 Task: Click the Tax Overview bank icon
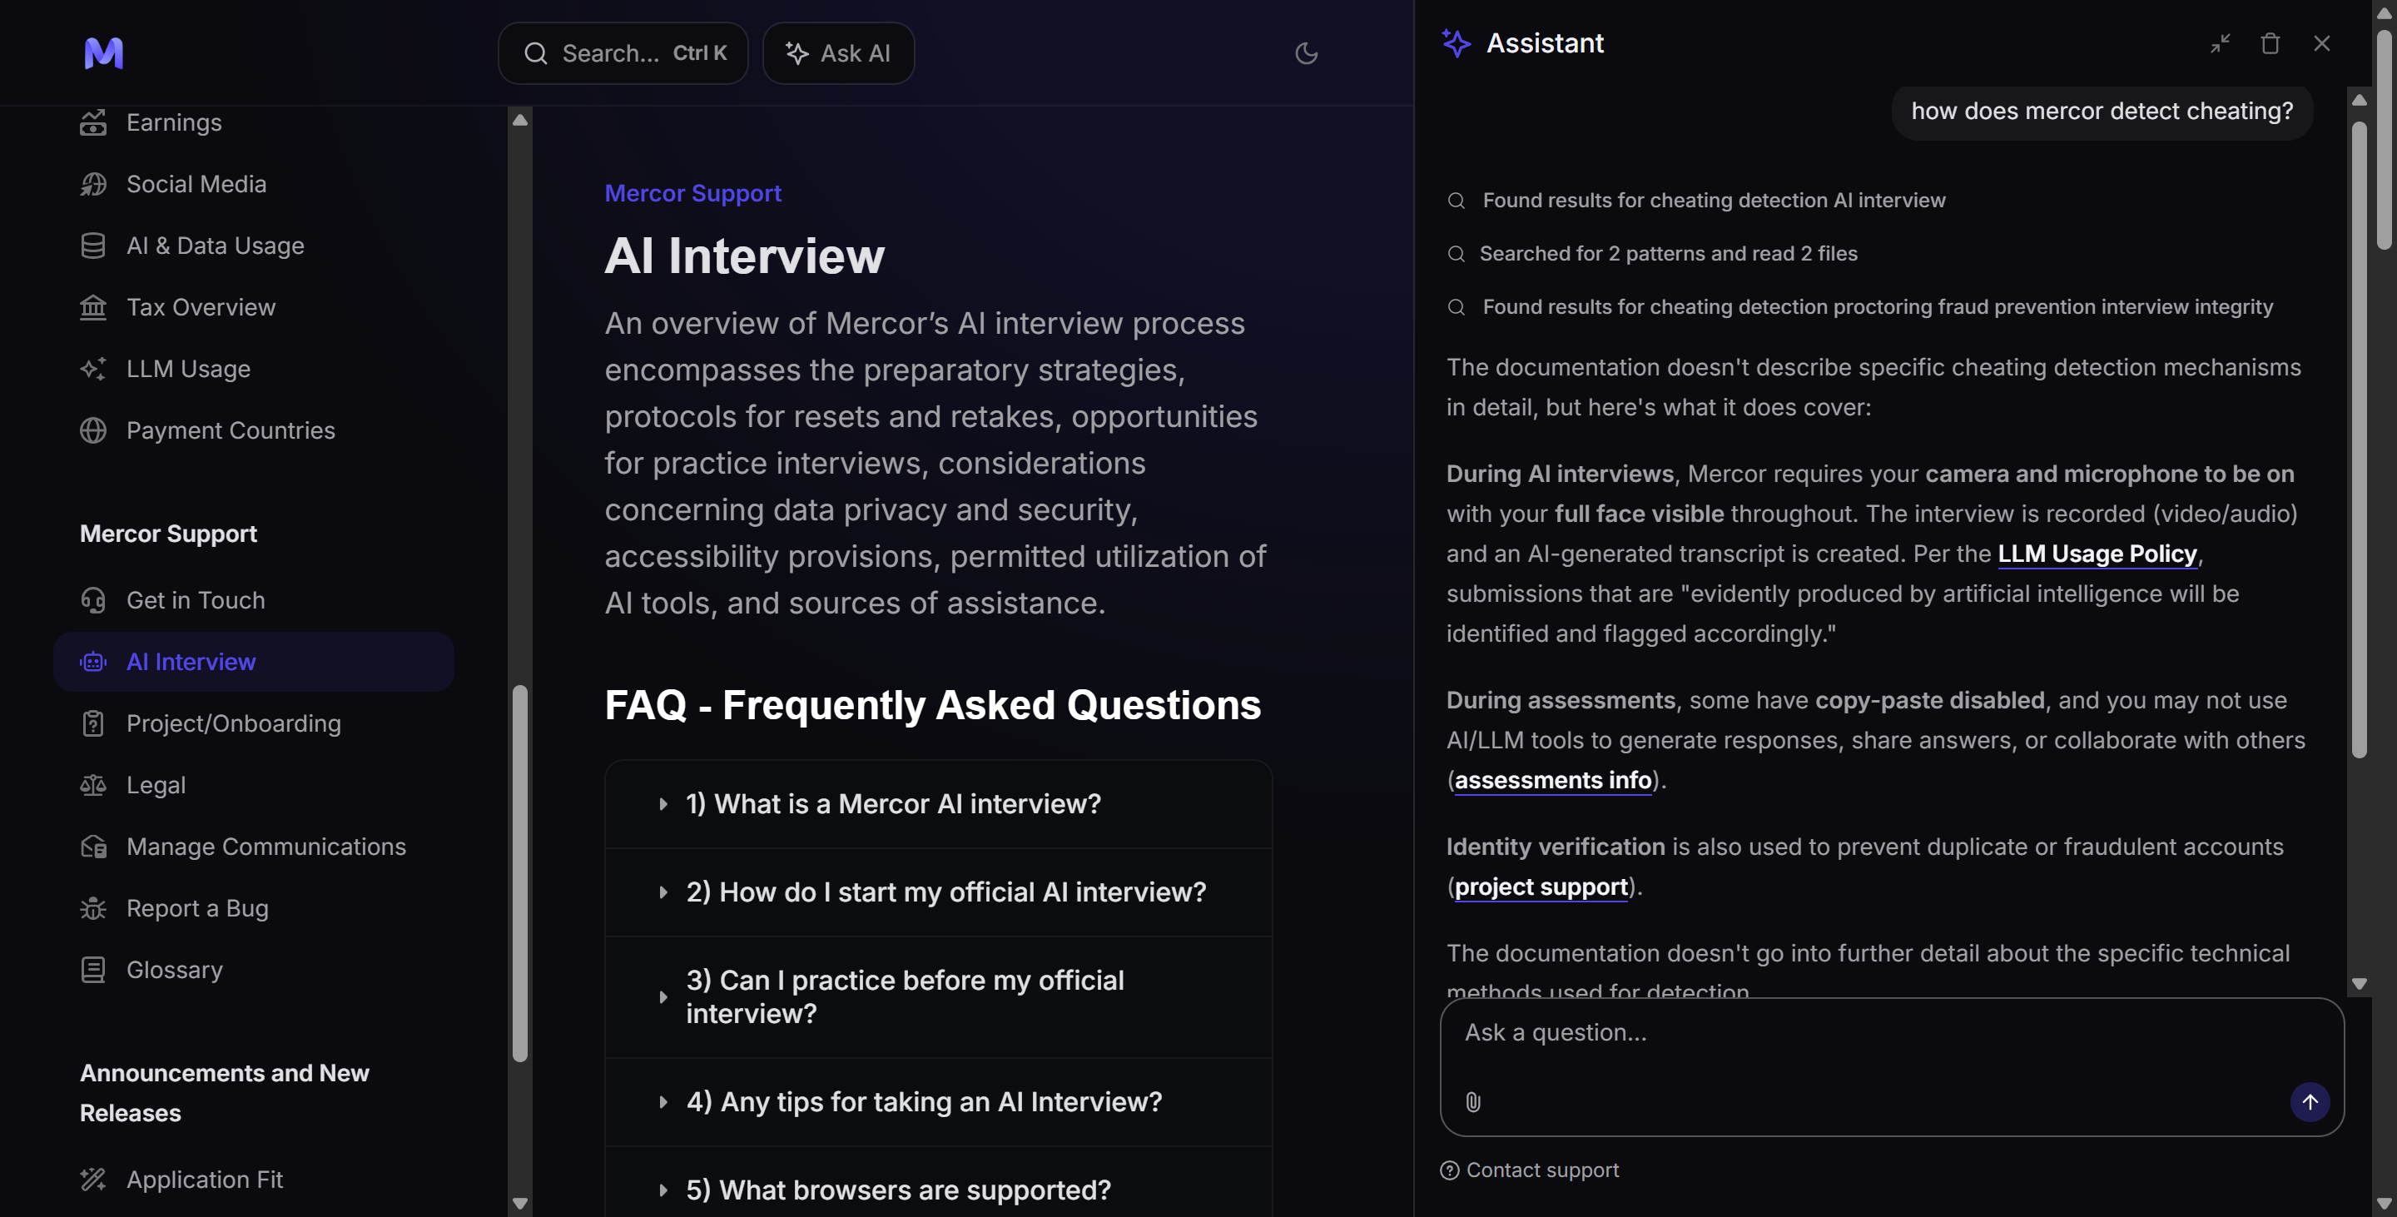(93, 307)
